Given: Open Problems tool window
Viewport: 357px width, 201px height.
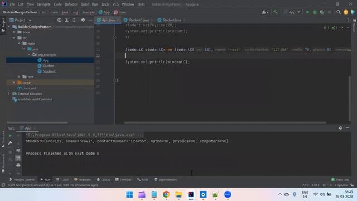Looking at the screenshot, I should pos(83,180).
